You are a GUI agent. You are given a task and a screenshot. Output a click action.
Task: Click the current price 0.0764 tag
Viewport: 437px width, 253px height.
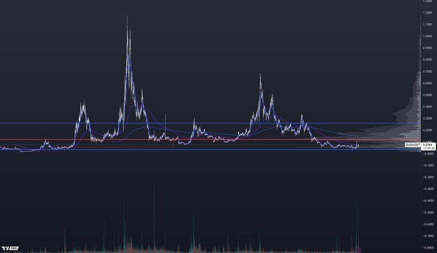[428, 145]
